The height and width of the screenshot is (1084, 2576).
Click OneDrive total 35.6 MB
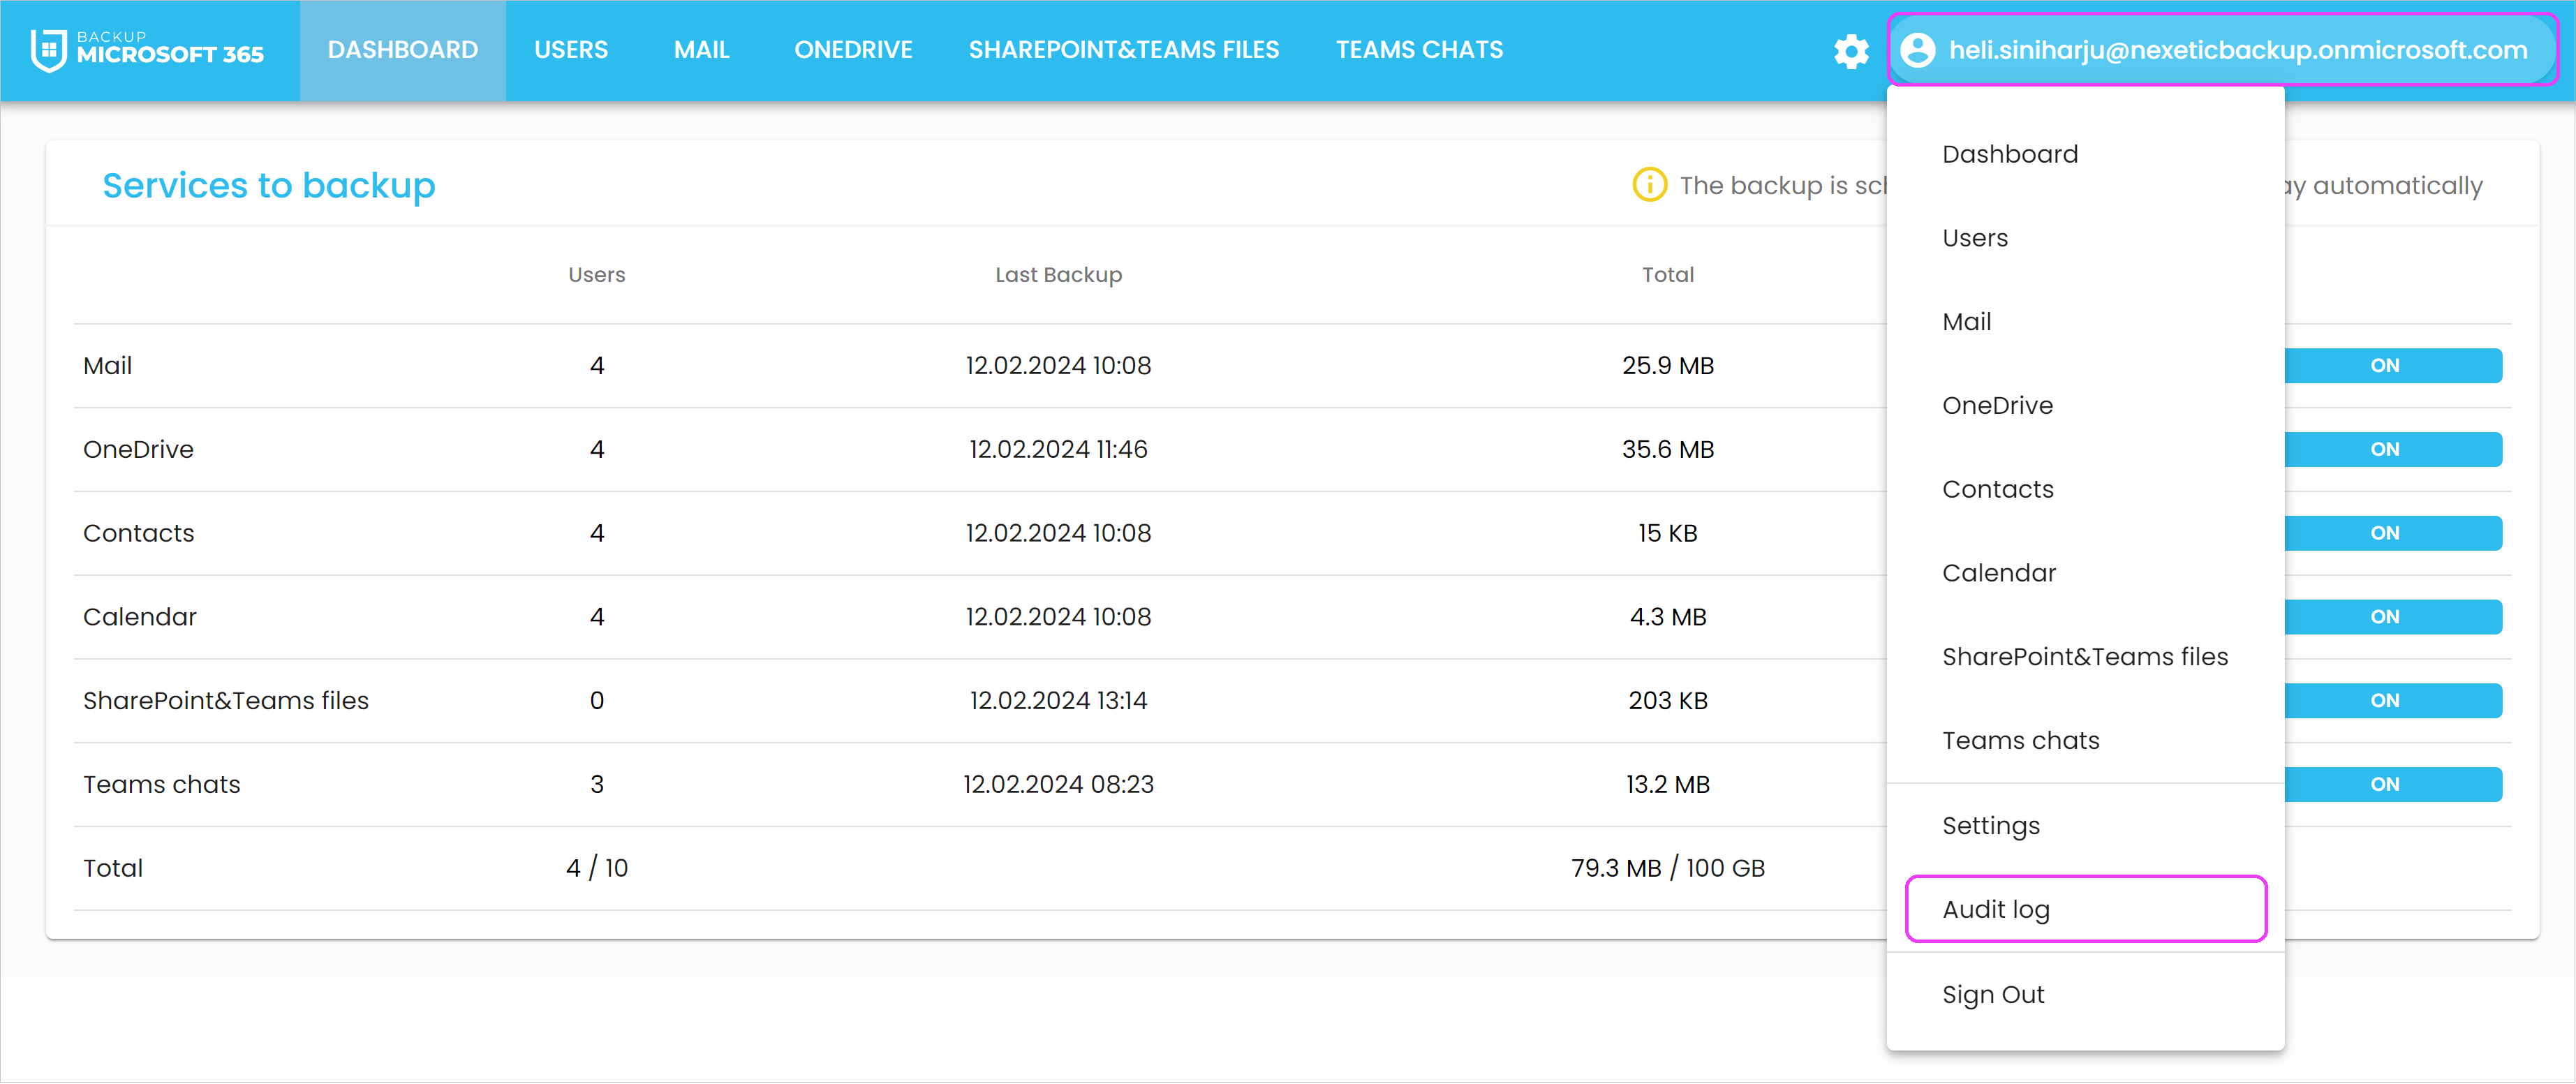point(1667,450)
